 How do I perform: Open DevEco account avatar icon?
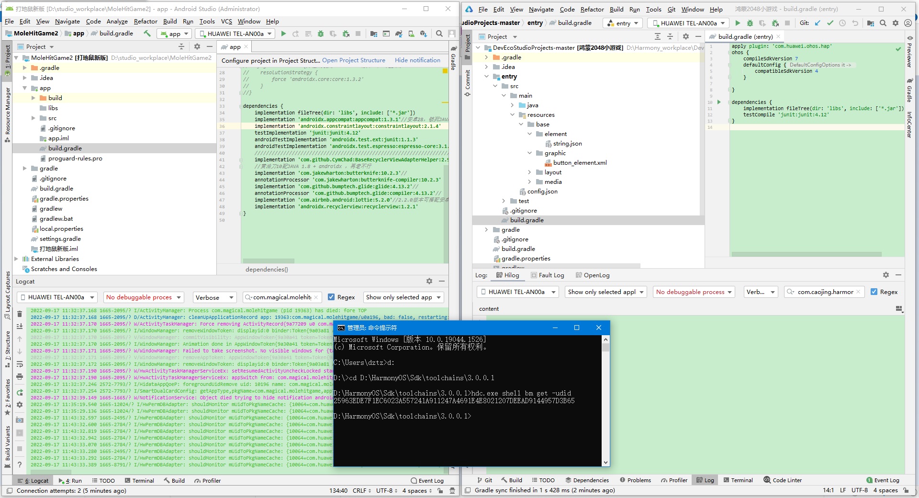click(908, 23)
